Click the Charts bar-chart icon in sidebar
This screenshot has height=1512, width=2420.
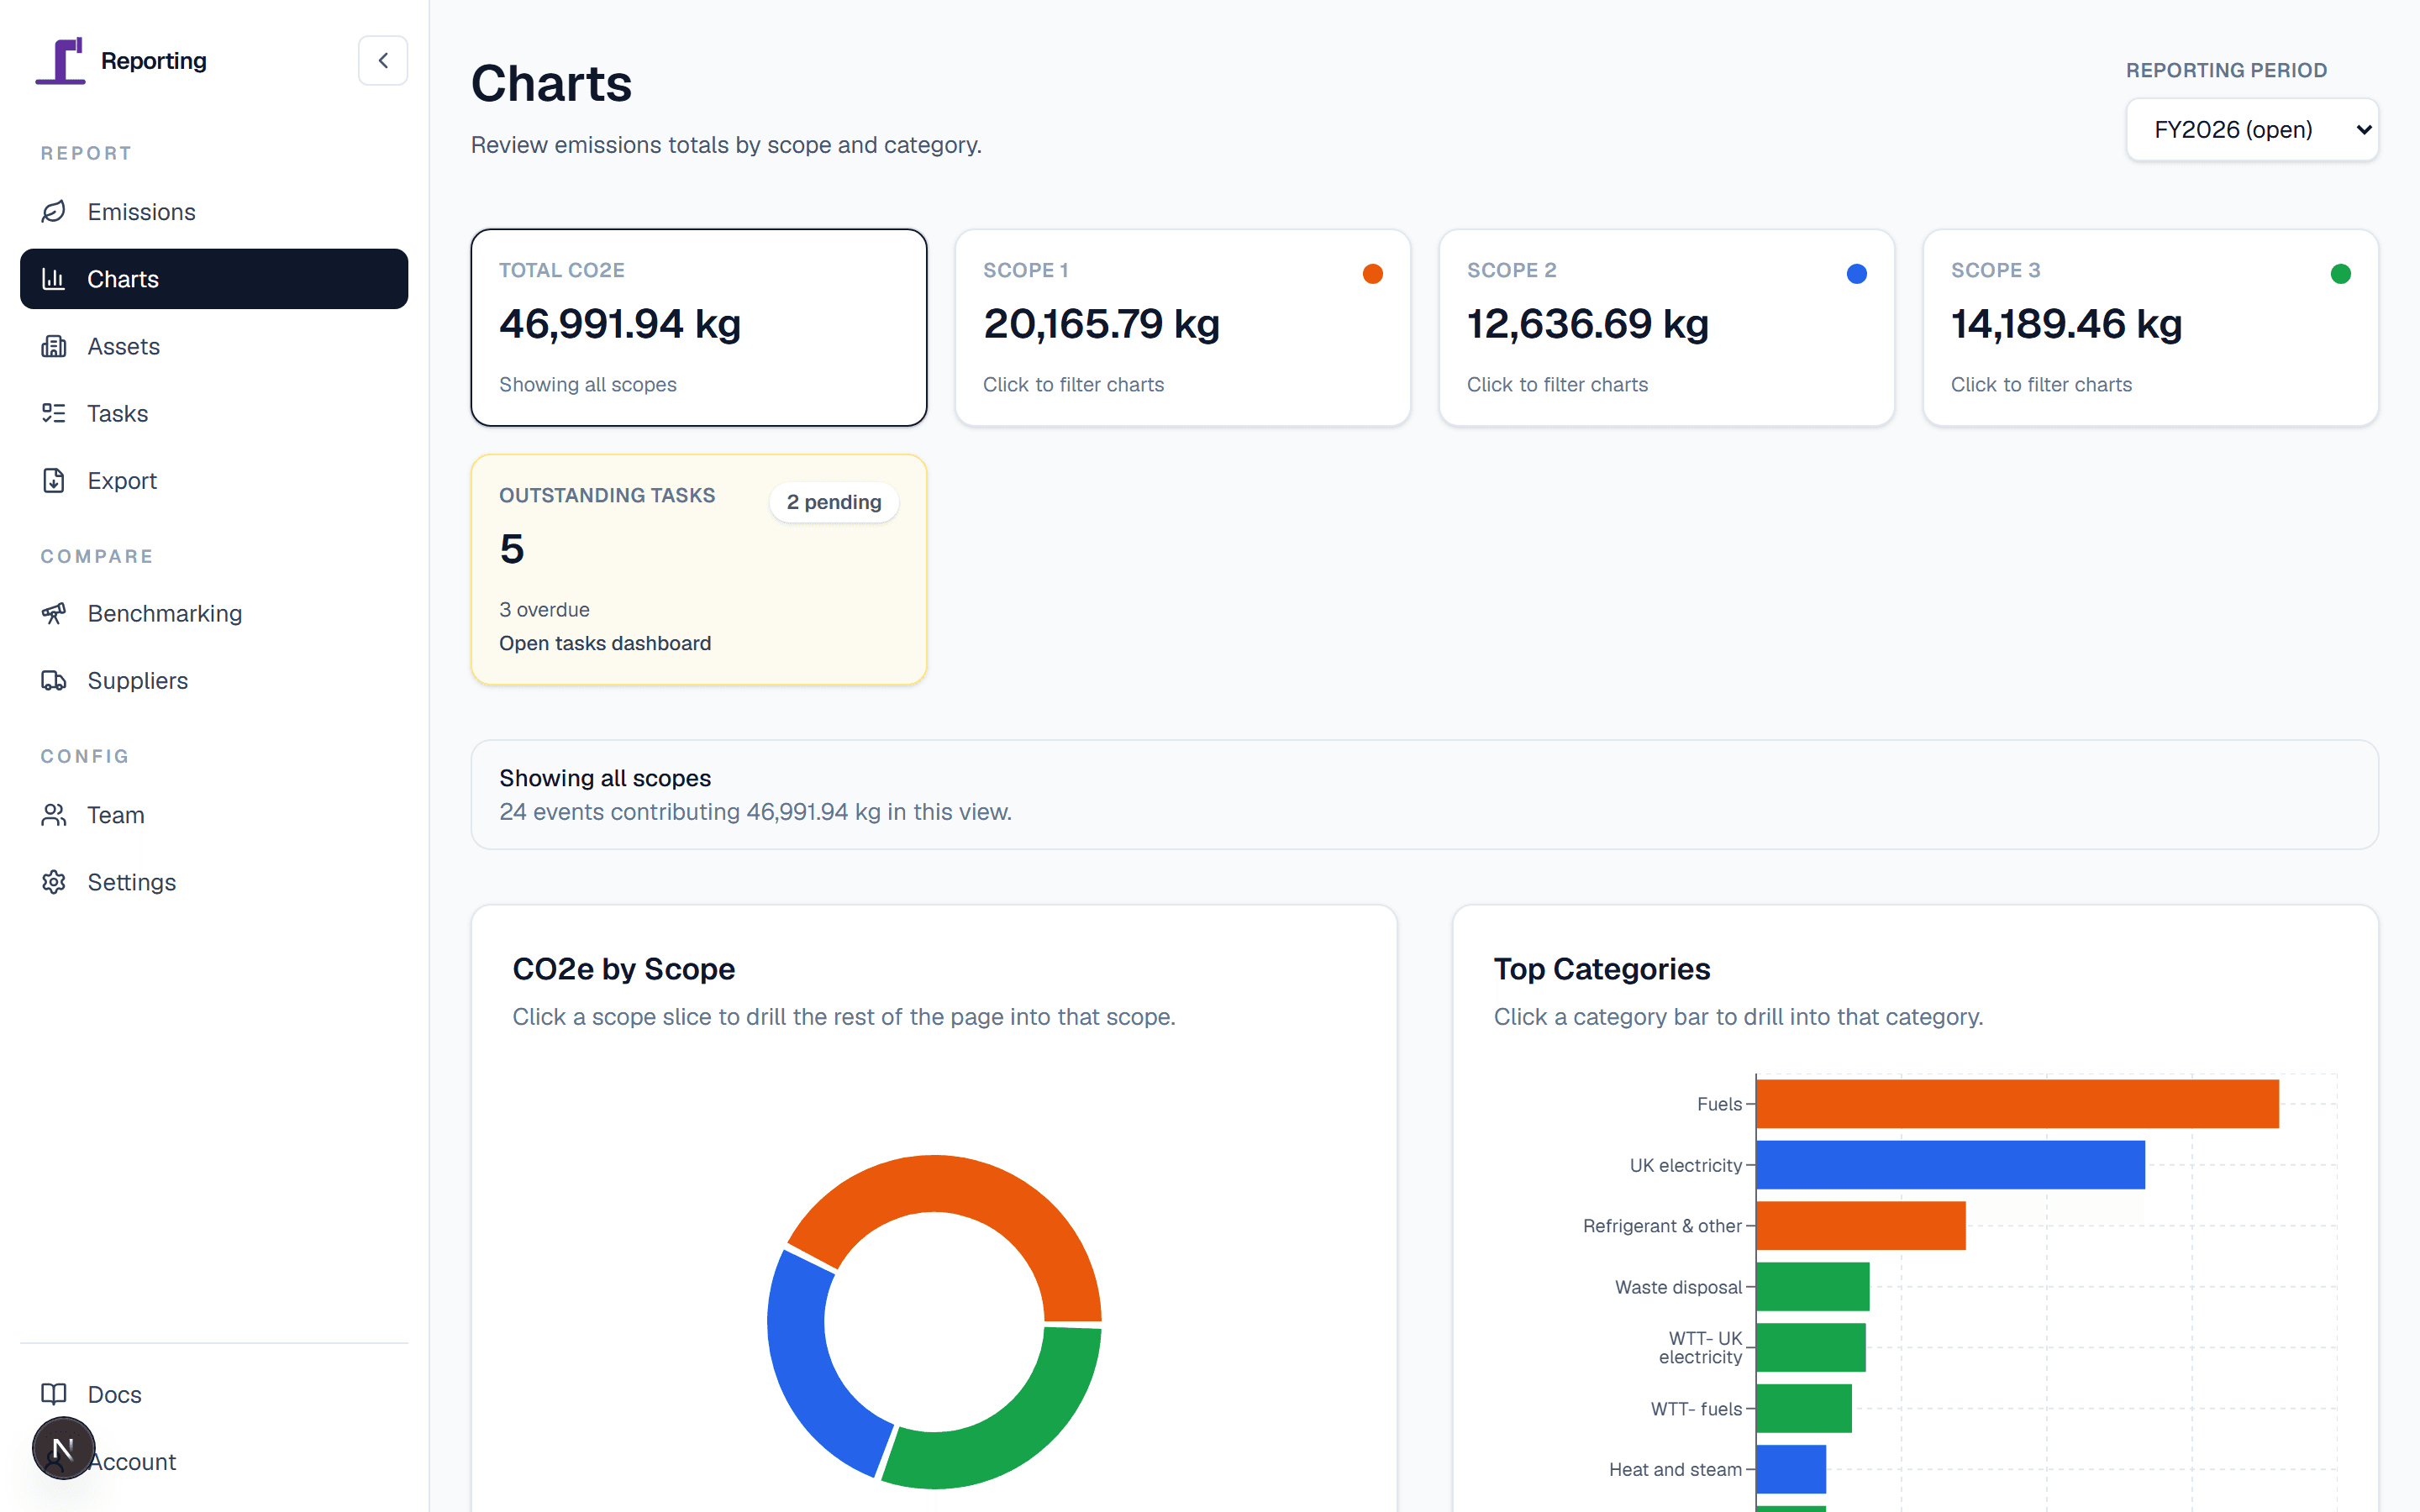tap(54, 279)
